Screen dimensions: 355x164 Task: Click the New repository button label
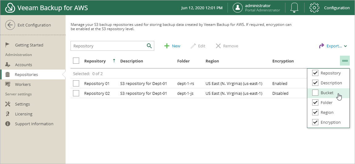tap(176, 46)
